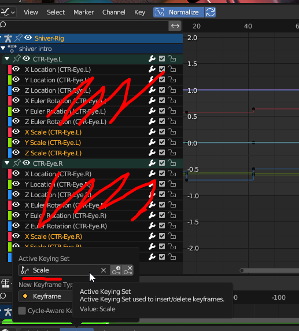Lock Y Scale (CTR-Eye.L) channel
Screen dimensions: 299x331
(172, 142)
